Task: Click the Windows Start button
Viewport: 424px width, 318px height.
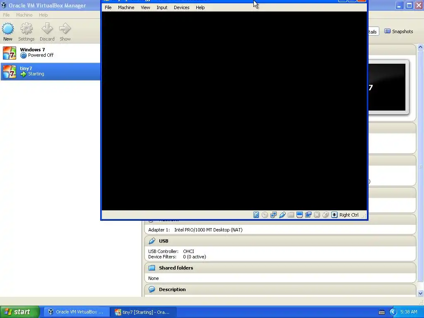Action: tap(20, 312)
